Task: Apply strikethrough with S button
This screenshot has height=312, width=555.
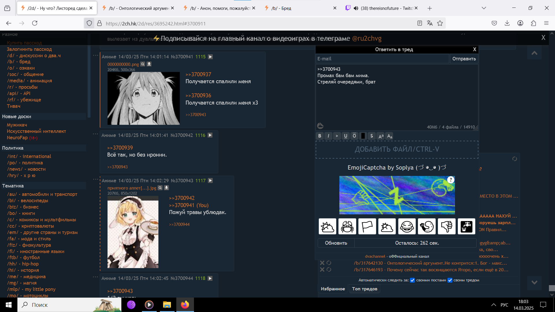Action: click(x=372, y=136)
